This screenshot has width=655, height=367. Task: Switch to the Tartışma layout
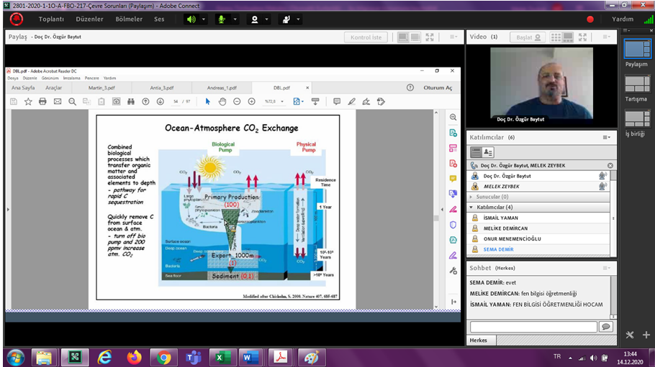(636, 83)
